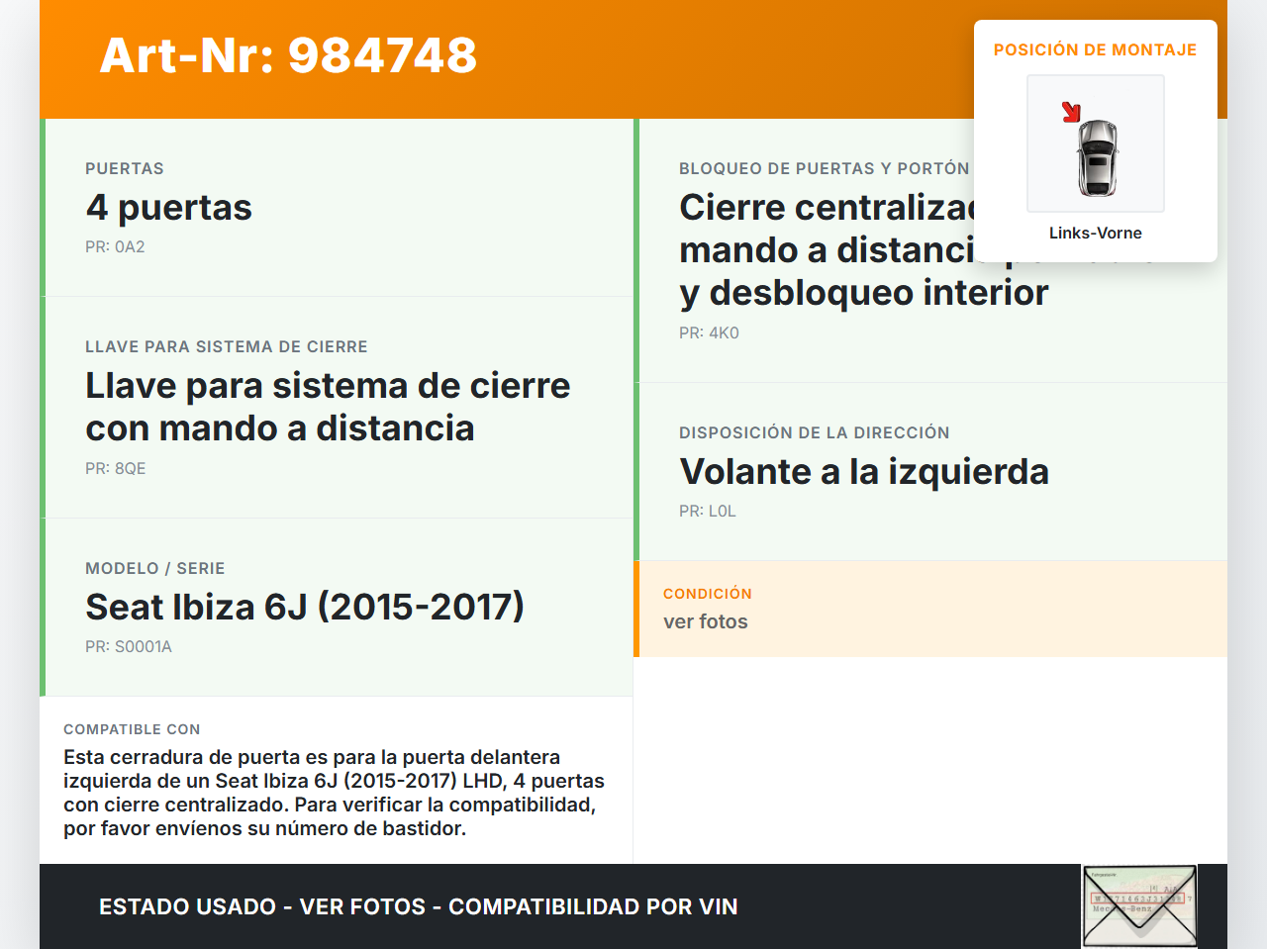Select the 'COMPATIBLE CON' label
1267x949 pixels.
pos(132,729)
